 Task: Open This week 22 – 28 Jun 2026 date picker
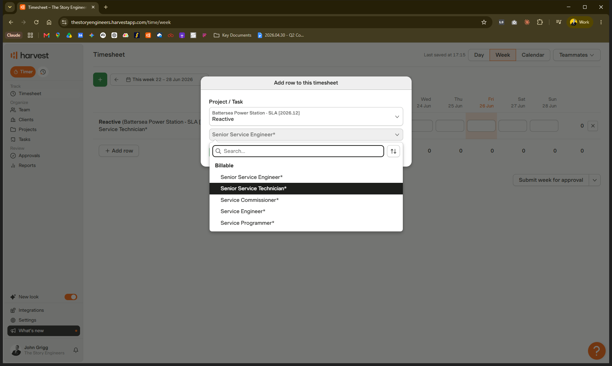coord(159,80)
